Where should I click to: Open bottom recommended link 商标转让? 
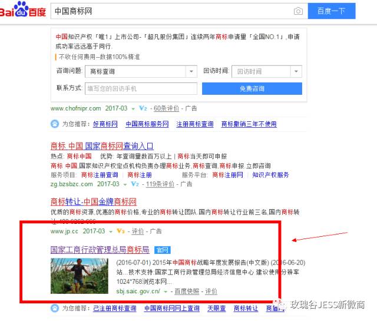246,308
